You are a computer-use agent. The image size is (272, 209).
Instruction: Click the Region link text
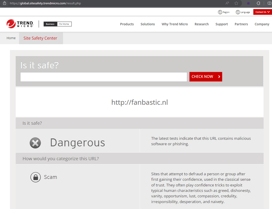[226, 12]
